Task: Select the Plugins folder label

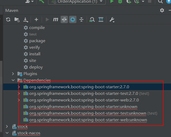Action: [x=30, y=74]
